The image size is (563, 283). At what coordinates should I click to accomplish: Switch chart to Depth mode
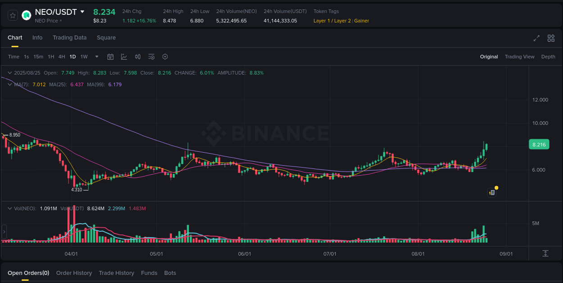click(x=548, y=57)
